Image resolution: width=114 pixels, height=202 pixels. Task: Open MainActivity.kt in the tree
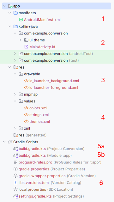pyautogui.click(x=42, y=47)
